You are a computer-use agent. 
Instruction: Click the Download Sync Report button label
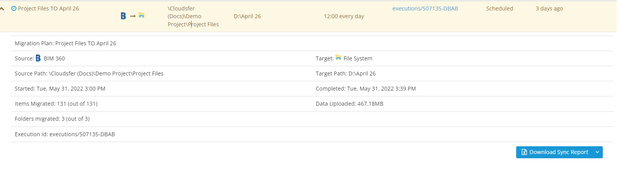coord(559,152)
